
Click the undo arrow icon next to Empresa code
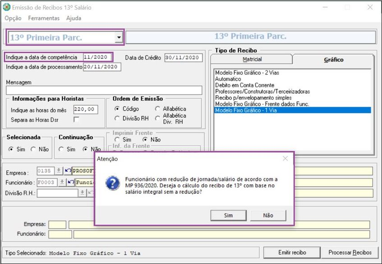[68, 171]
